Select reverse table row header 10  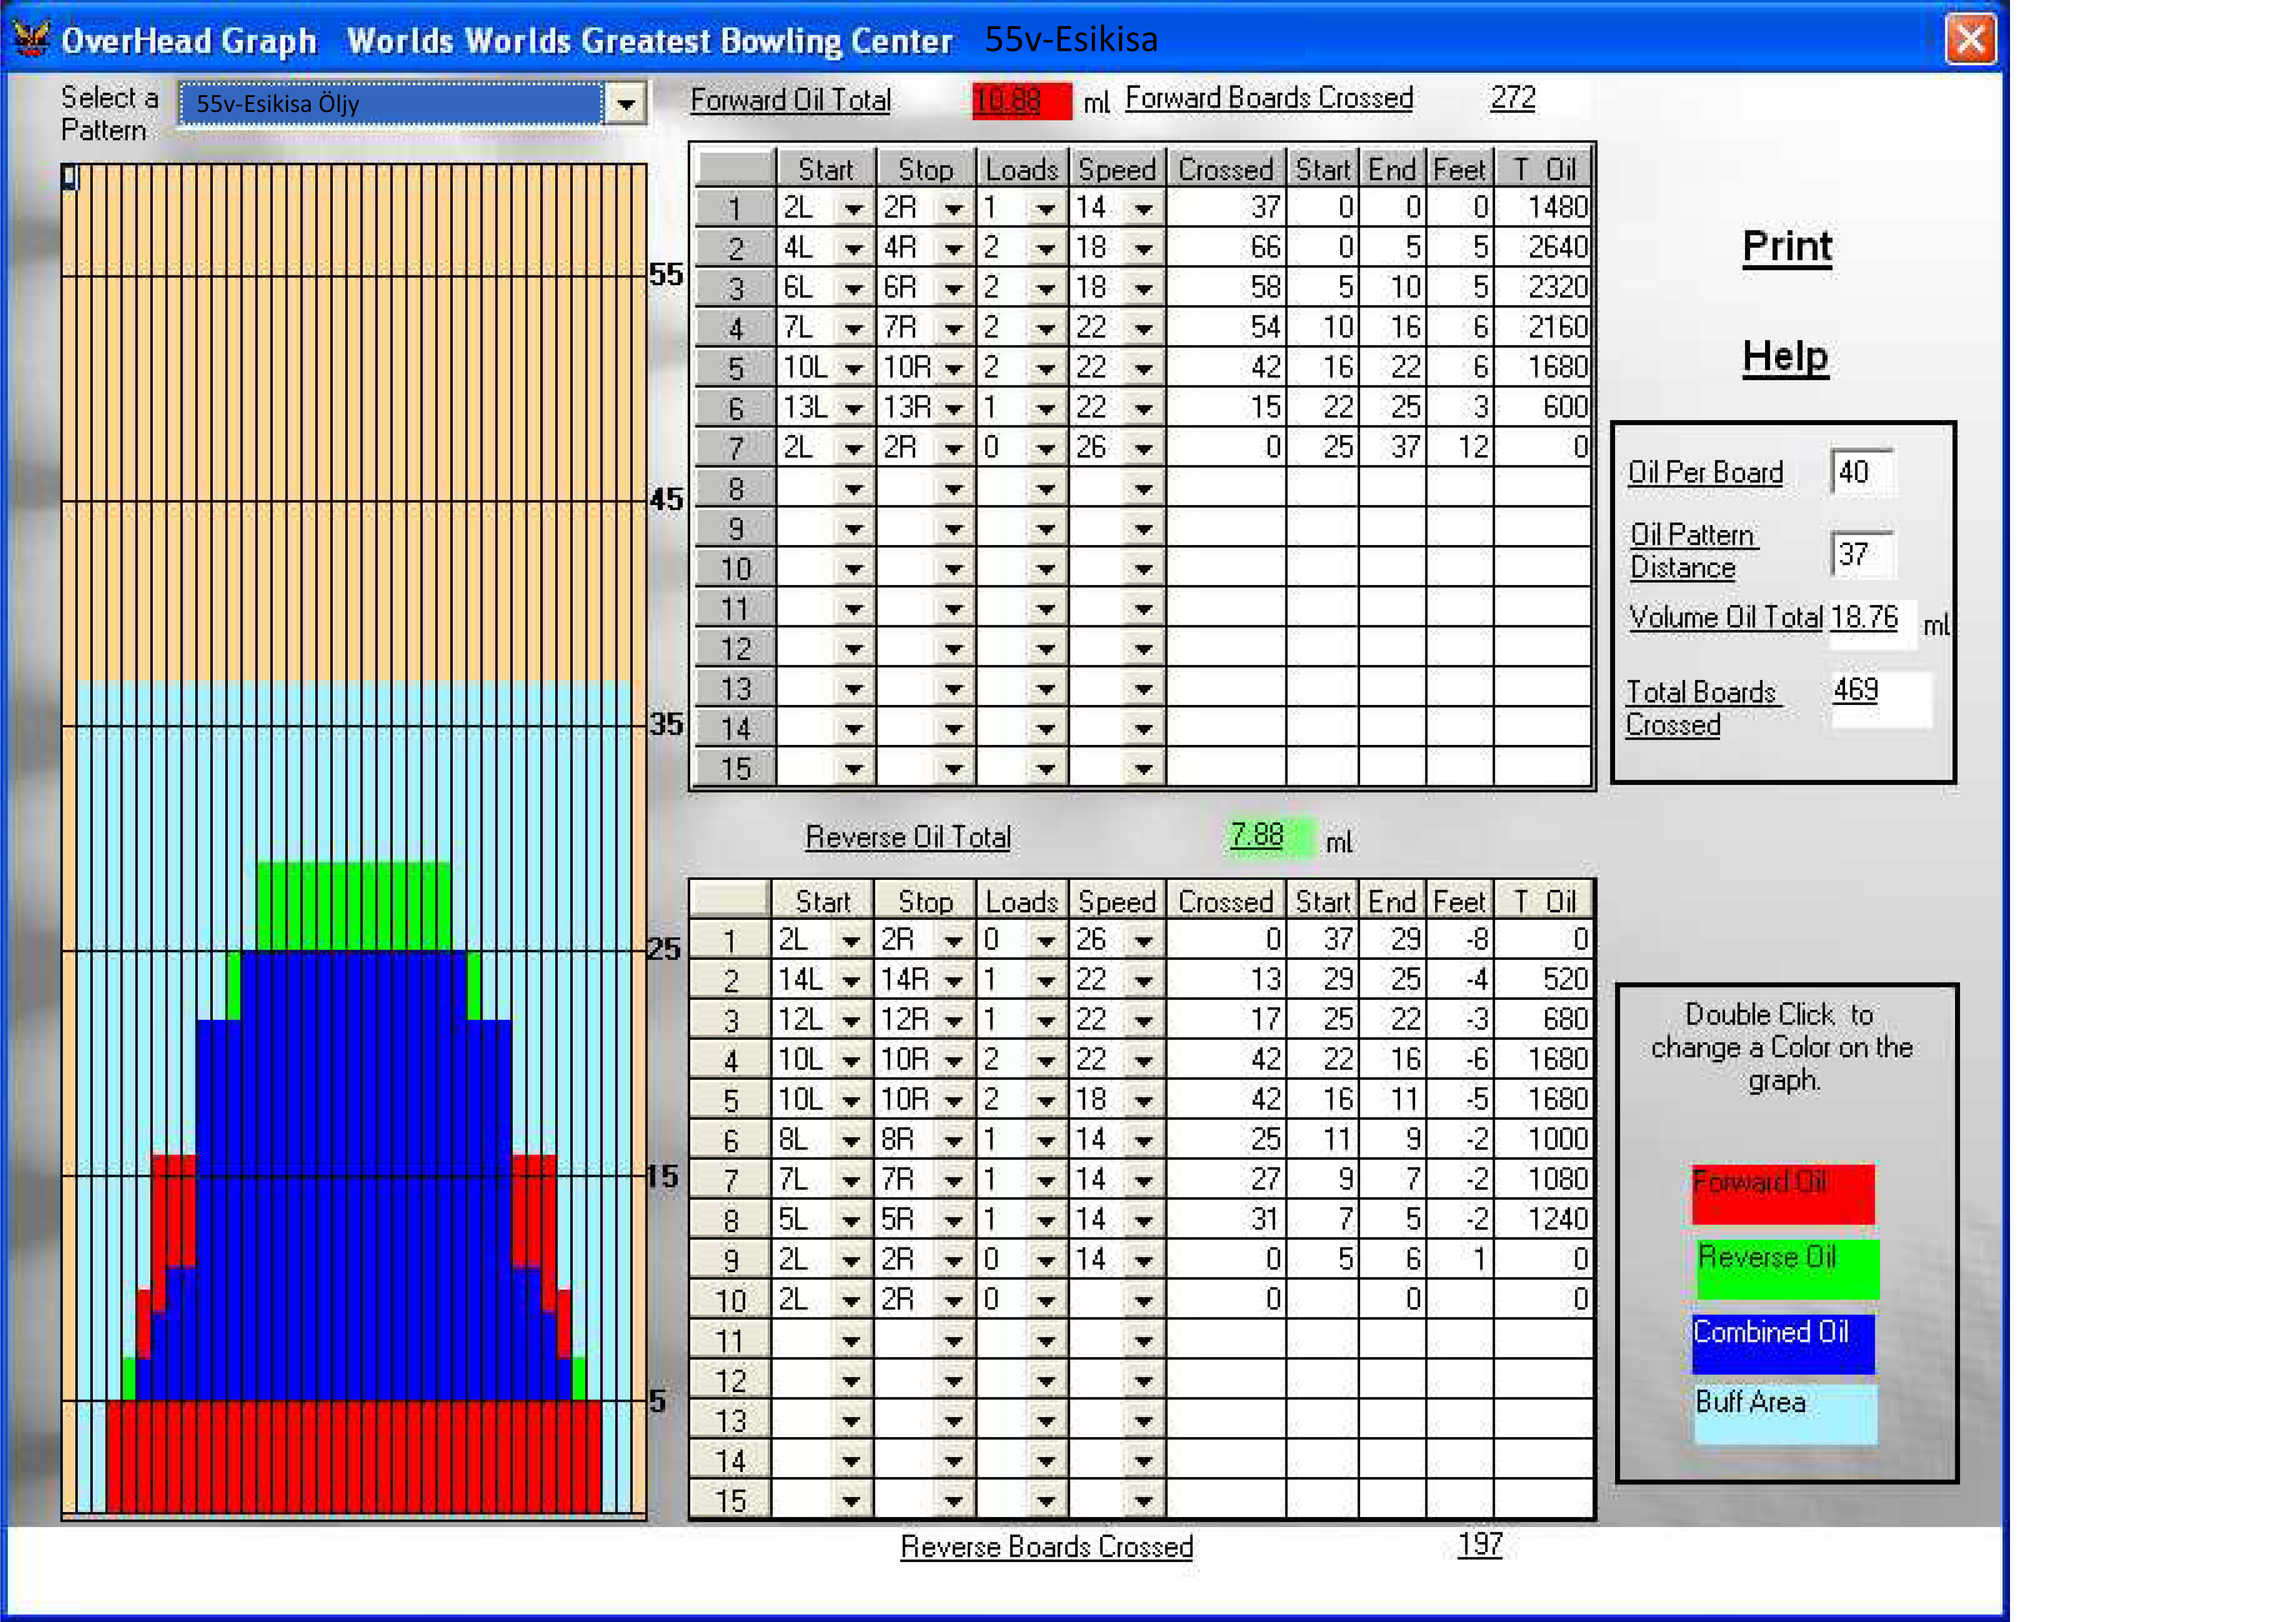click(x=731, y=1300)
